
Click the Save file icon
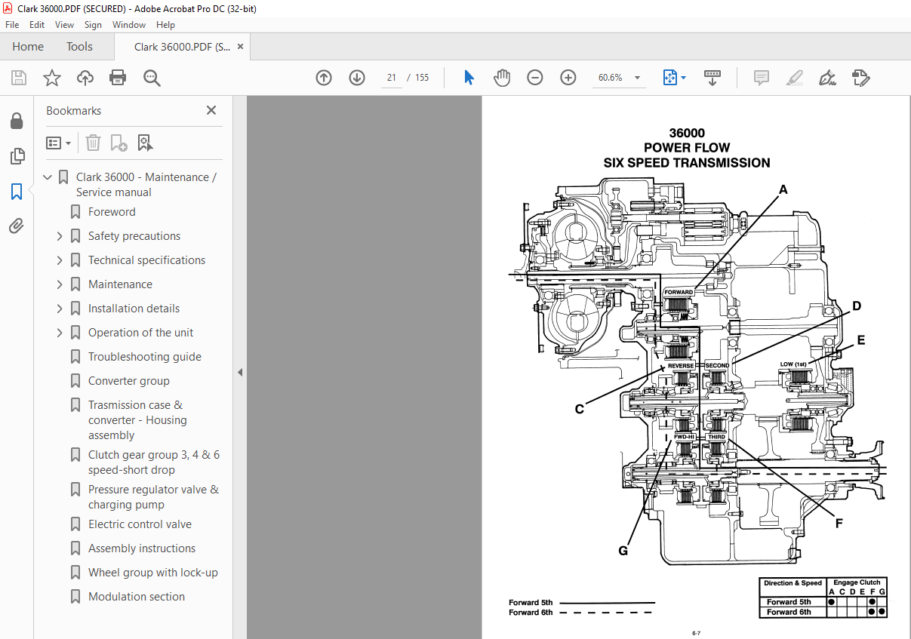click(x=19, y=78)
